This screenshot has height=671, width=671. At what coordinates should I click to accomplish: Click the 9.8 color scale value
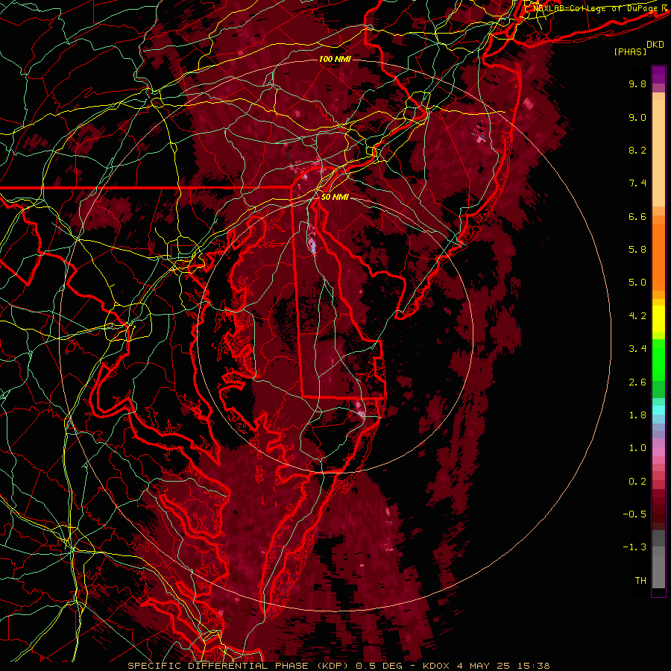pyautogui.click(x=637, y=84)
